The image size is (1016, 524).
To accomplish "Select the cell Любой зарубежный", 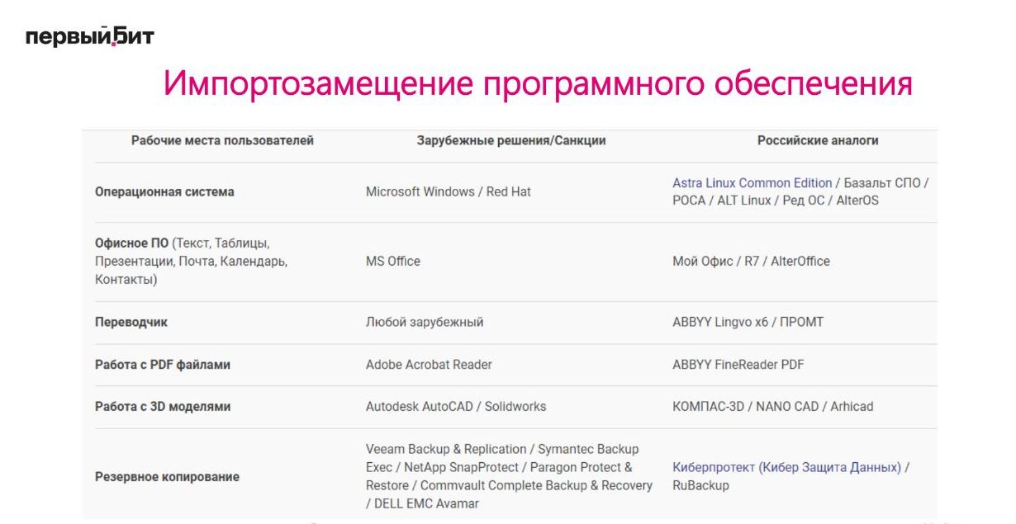I will pyautogui.click(x=425, y=322).
